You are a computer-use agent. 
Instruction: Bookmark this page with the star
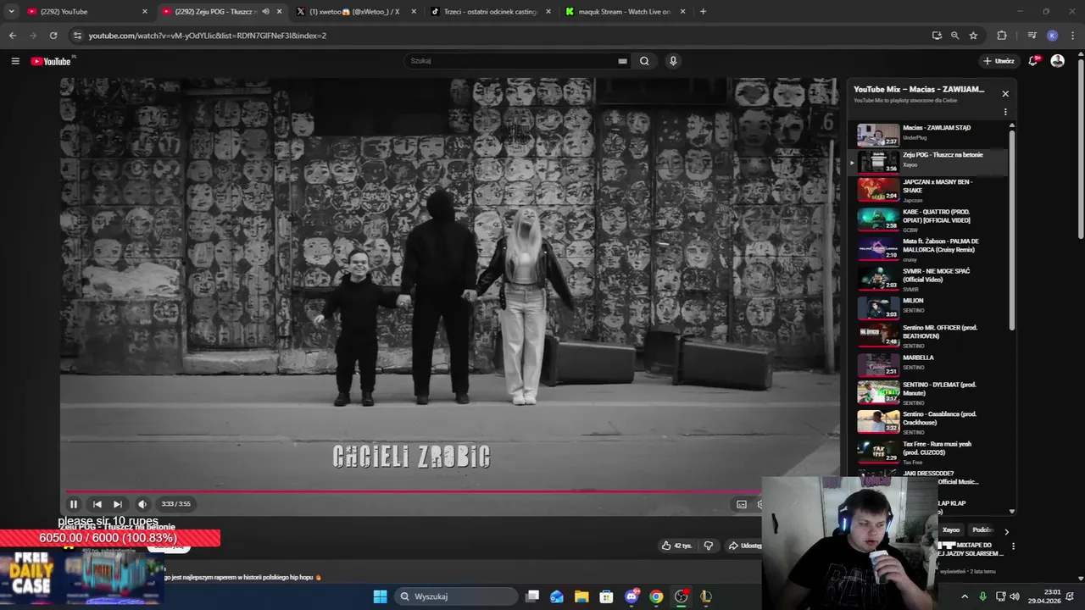pyautogui.click(x=973, y=36)
